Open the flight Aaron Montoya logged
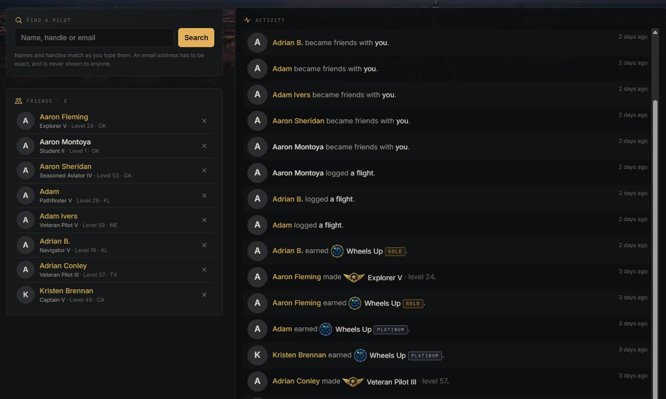 point(362,173)
